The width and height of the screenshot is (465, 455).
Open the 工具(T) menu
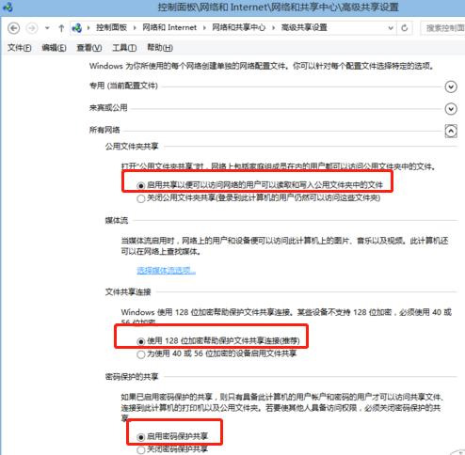[124, 48]
